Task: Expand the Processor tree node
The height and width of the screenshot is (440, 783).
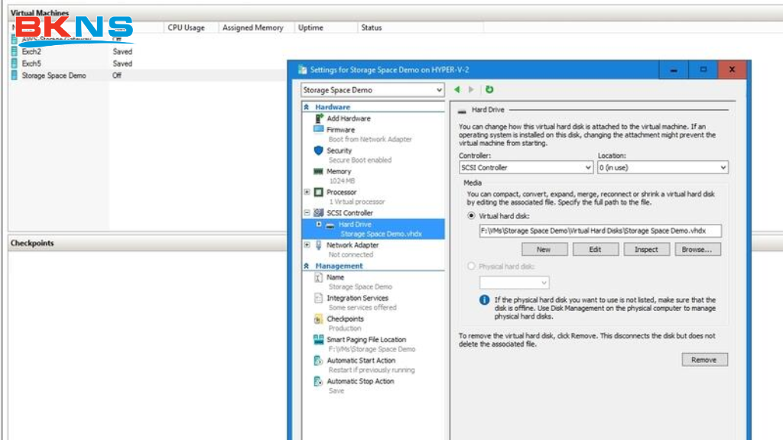Action: pyautogui.click(x=307, y=192)
